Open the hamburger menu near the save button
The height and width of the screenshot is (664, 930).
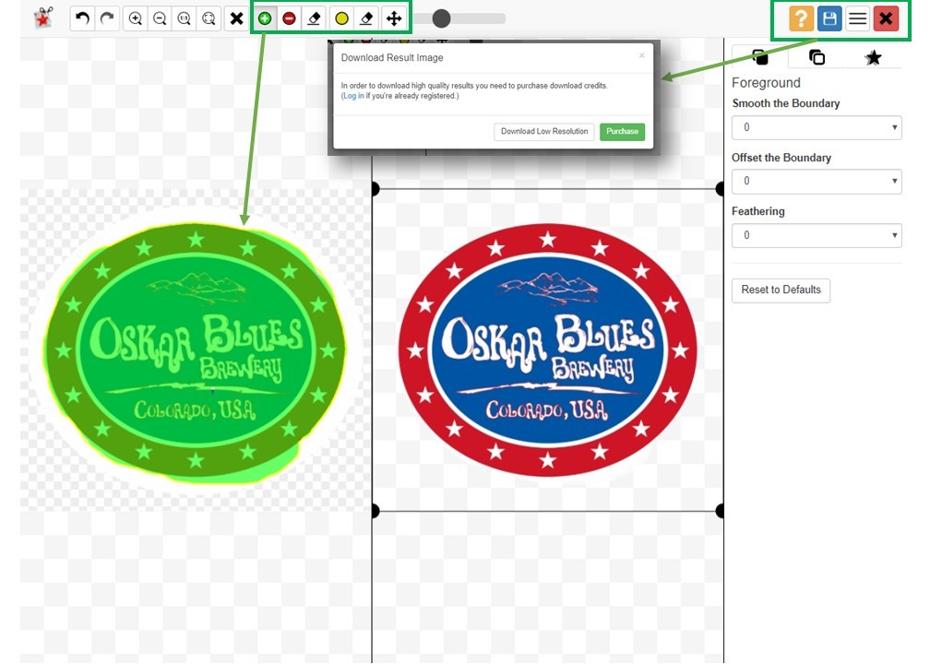pyautogui.click(x=858, y=18)
